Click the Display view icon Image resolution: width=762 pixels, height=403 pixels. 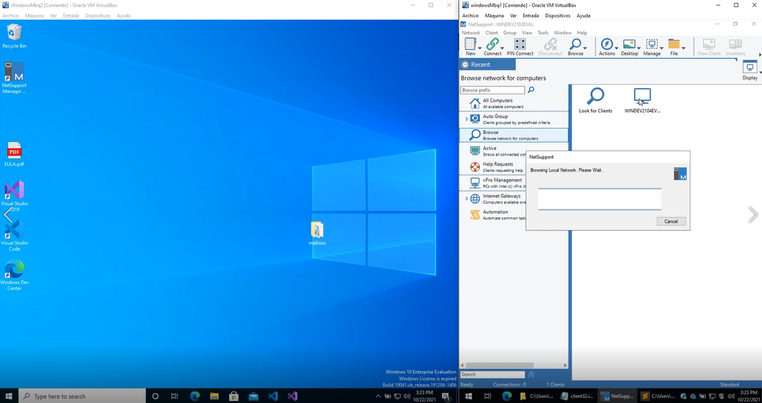(x=749, y=67)
